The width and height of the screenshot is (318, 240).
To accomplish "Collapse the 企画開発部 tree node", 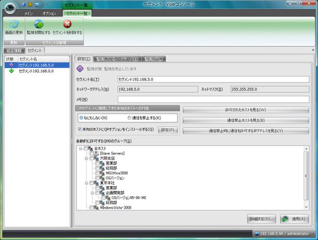I will [92, 193].
